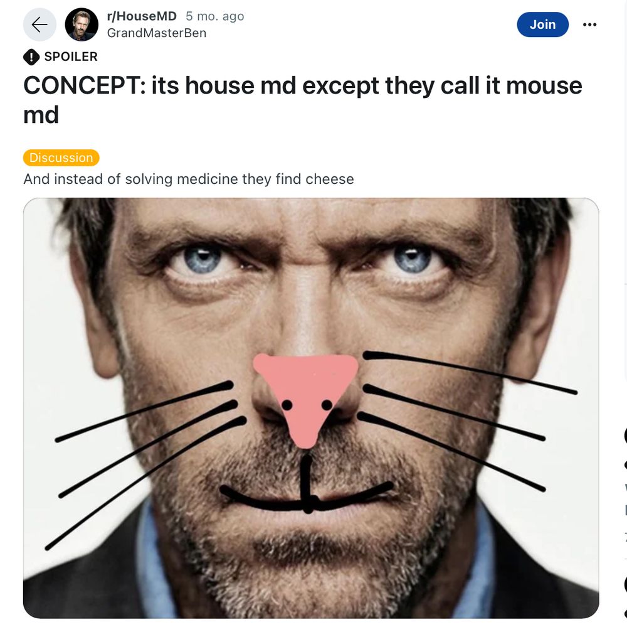The width and height of the screenshot is (627, 627).
Task: Join the r/HouseMD community
Action: 542,24
